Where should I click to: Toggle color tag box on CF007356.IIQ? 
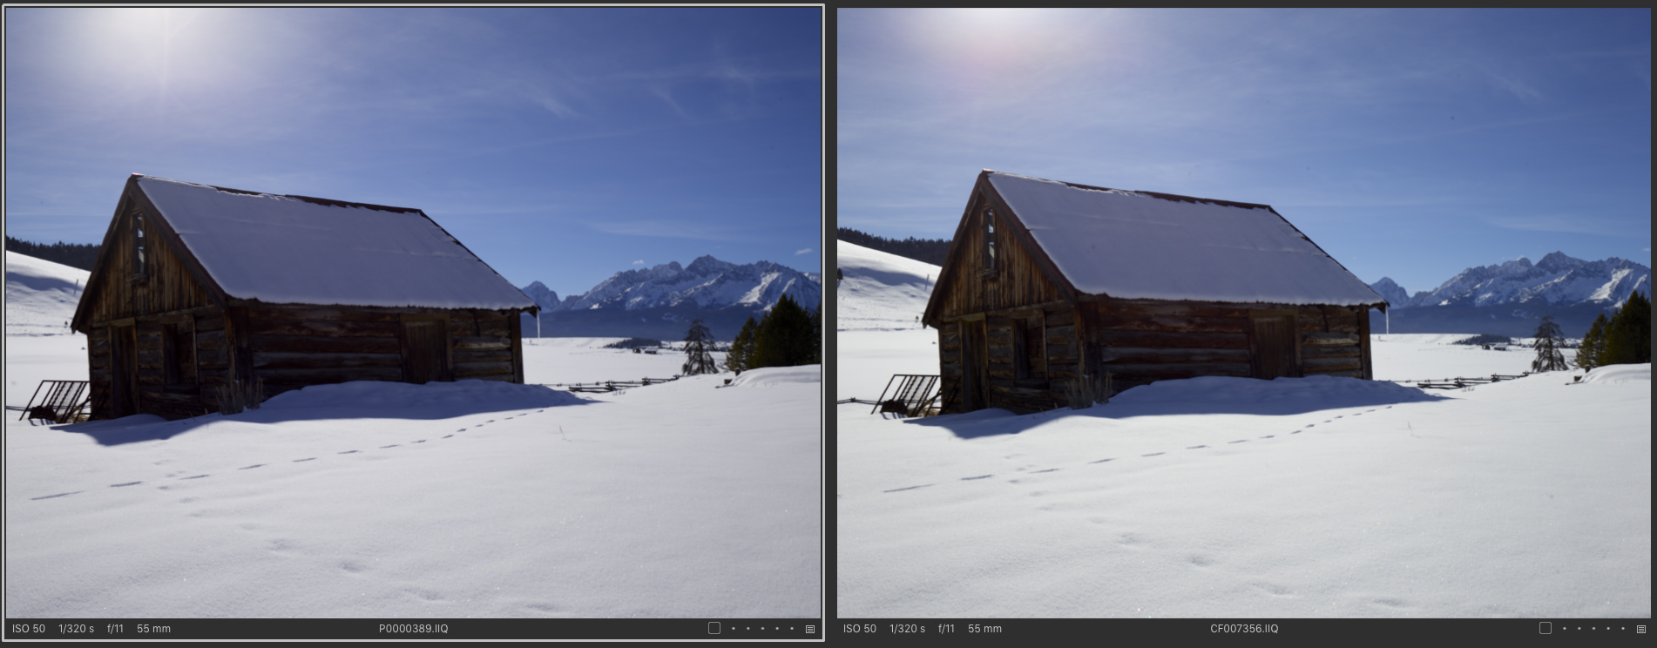point(1545,628)
